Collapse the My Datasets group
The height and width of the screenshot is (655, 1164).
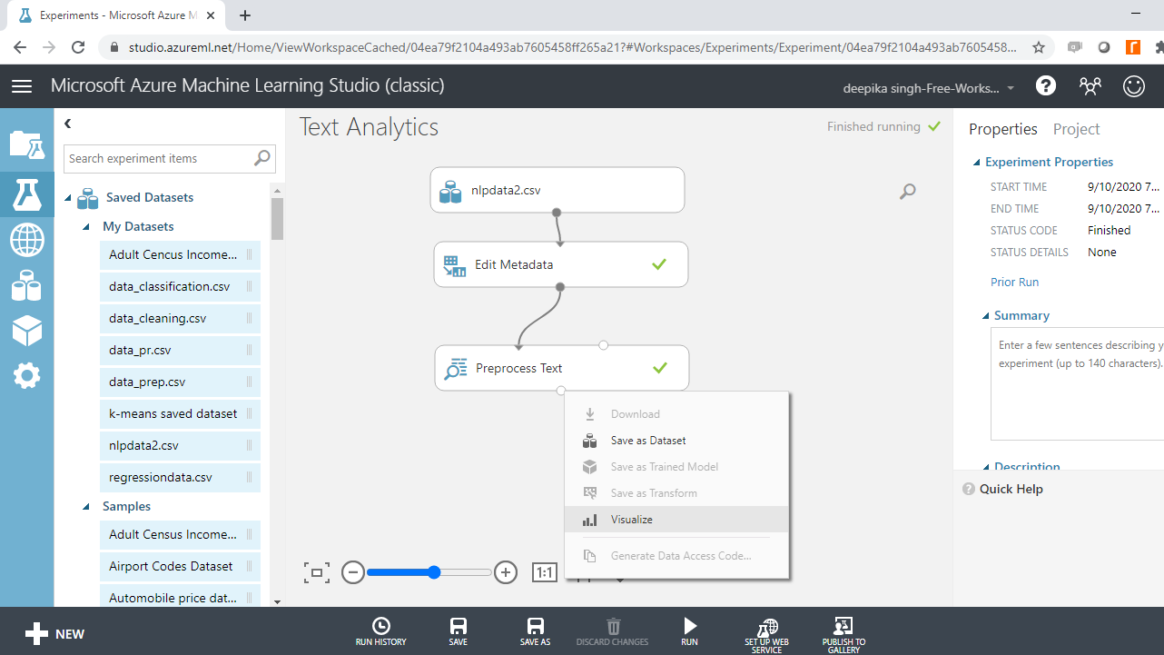[x=86, y=227]
